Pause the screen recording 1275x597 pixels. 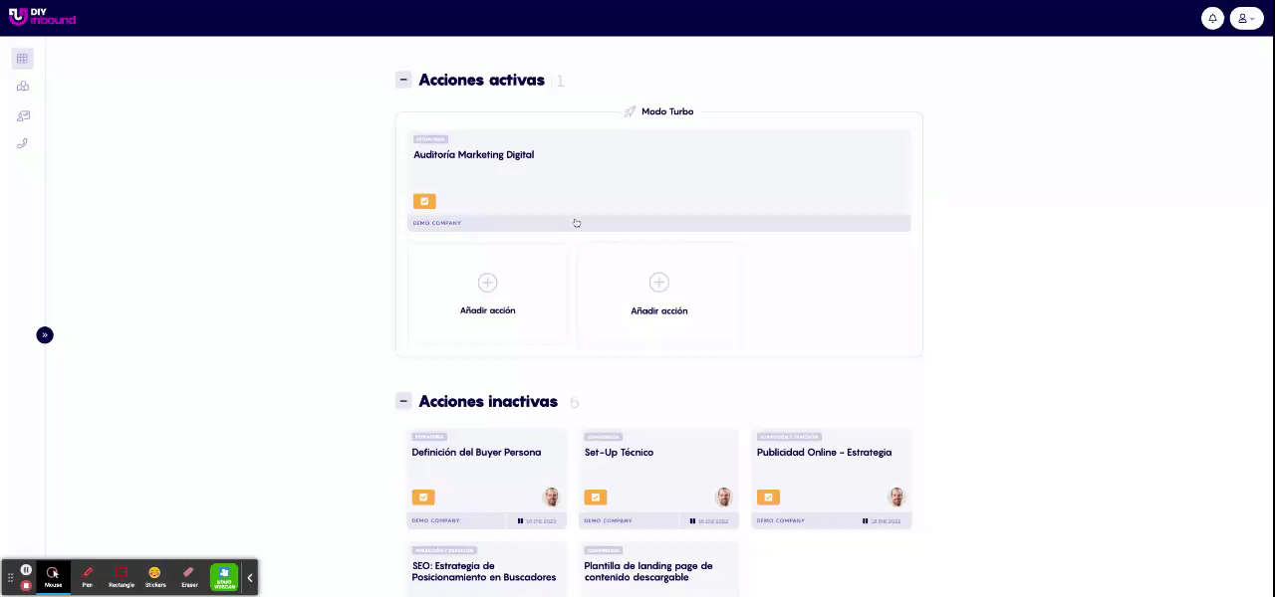(x=26, y=570)
